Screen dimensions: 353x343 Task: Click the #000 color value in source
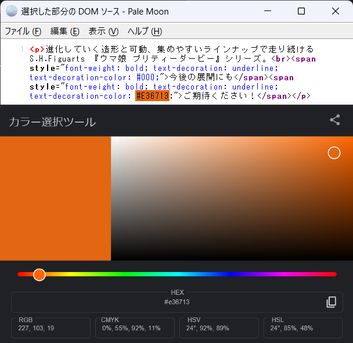pos(146,77)
